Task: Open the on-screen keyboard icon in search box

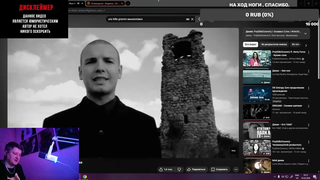Action: point(188,19)
